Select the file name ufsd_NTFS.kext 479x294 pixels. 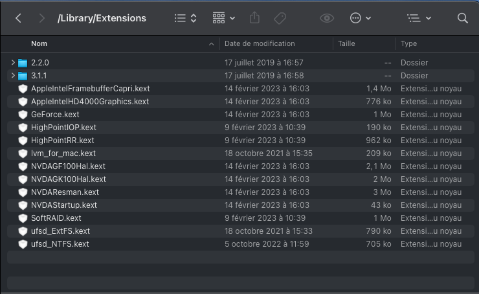pos(60,244)
